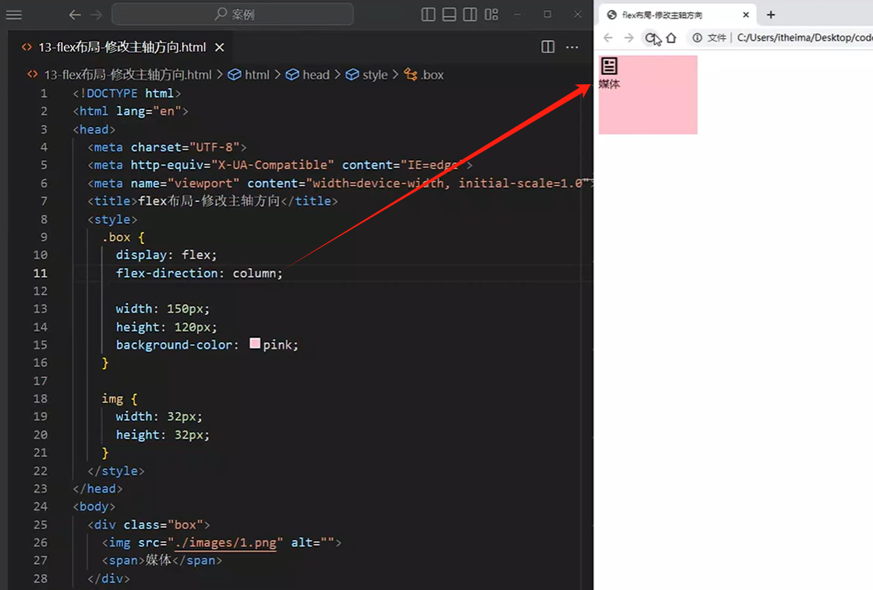
Task: Reload the browser page
Action: coord(650,38)
